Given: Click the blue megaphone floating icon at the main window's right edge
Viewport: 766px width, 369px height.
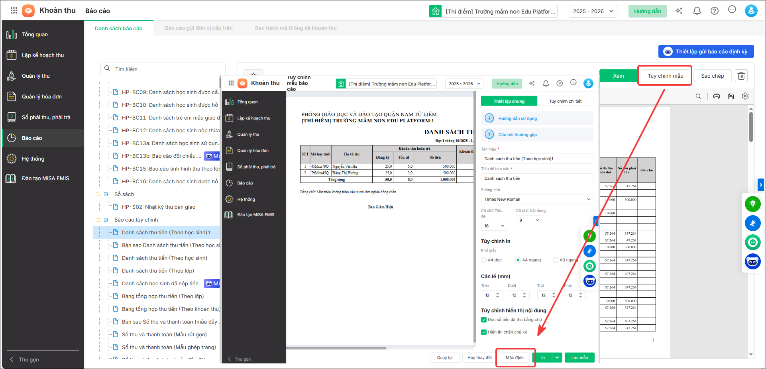Looking at the screenshot, I should tap(753, 223).
